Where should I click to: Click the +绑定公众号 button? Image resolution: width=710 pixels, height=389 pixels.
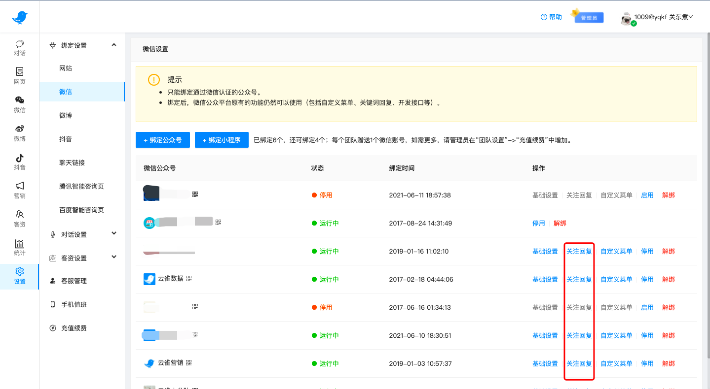162,140
